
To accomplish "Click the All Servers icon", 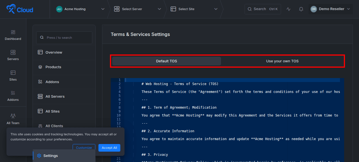I will click(40, 97).
